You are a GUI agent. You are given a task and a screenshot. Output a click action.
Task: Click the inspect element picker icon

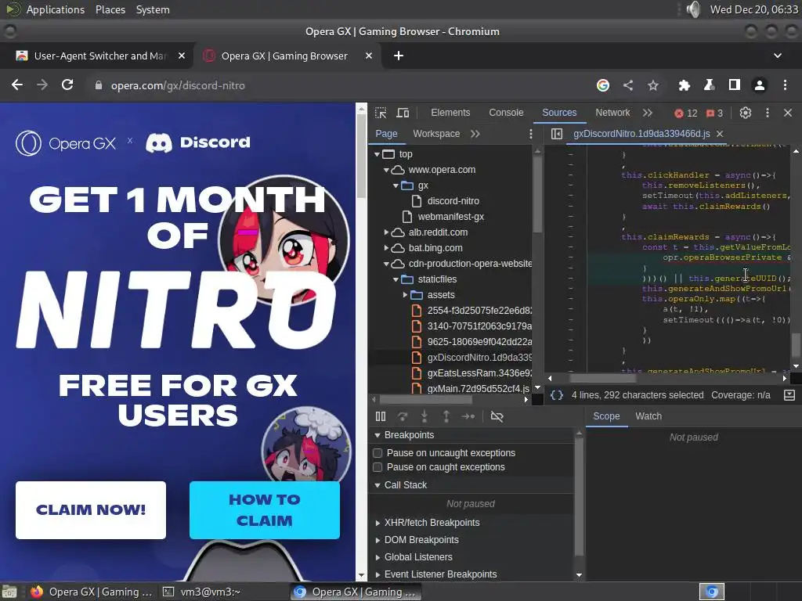381,113
